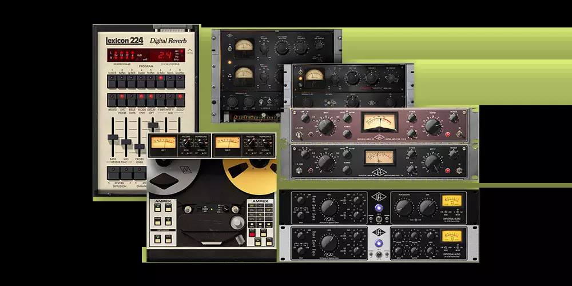
Task: Expand the OPEN chevron on Lexicon 224
Action: point(190,50)
